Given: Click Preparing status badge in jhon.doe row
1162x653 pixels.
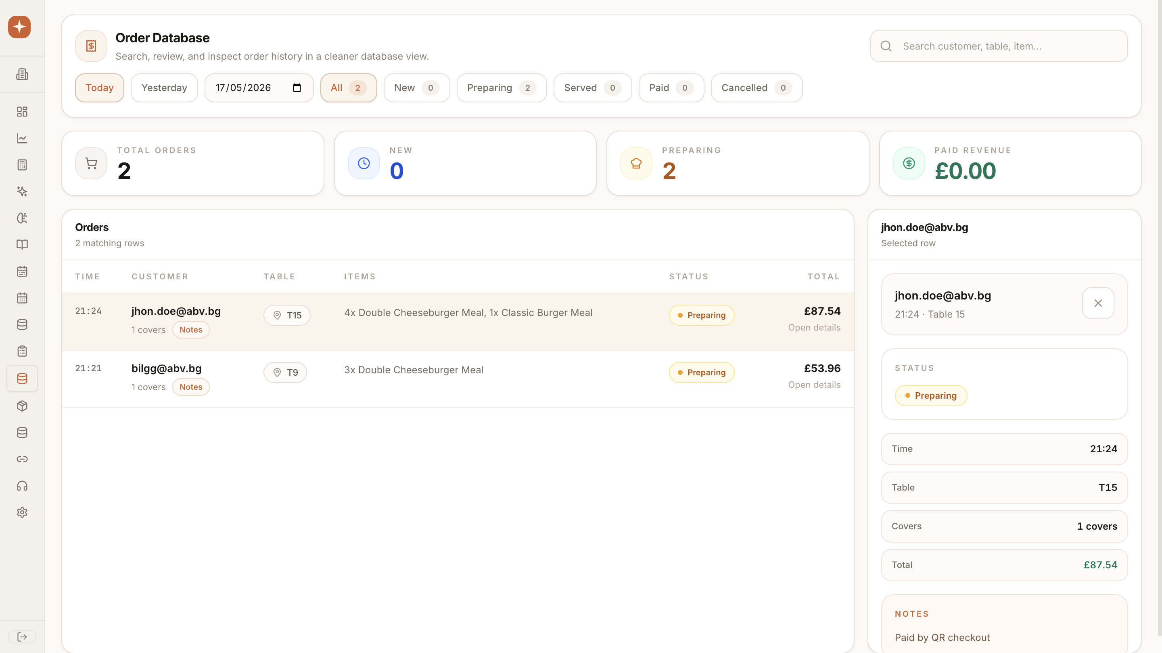Looking at the screenshot, I should tap(702, 315).
